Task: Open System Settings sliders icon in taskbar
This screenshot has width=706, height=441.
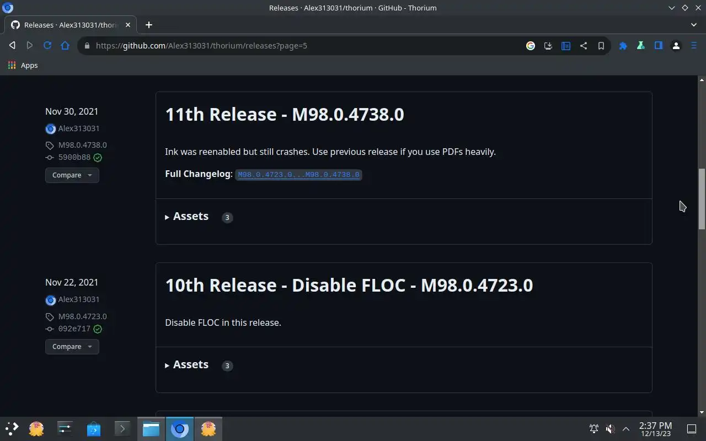Action: click(x=65, y=428)
